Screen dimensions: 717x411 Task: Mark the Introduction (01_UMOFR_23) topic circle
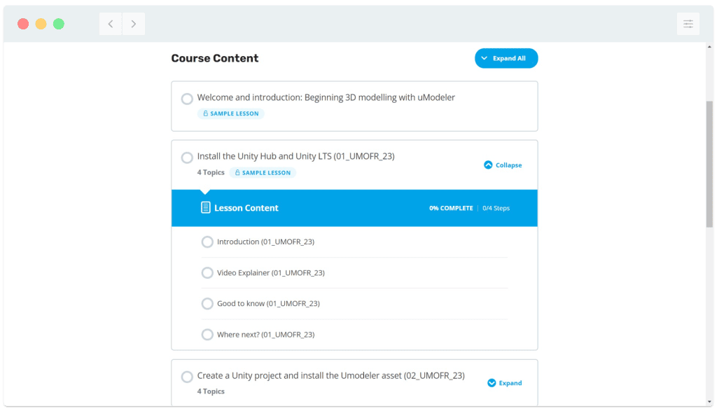click(x=207, y=242)
